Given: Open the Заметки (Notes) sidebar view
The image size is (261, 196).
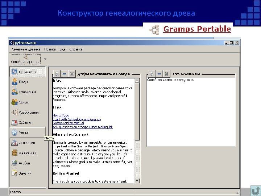Looking at the screenshot, I should [28, 173].
